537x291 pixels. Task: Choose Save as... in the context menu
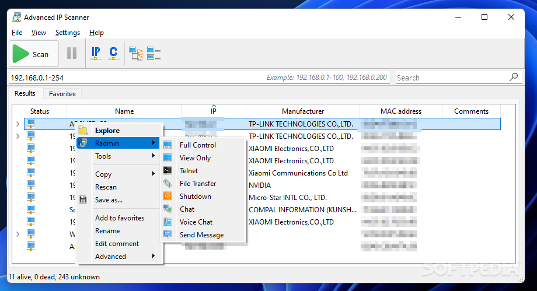[x=118, y=200]
